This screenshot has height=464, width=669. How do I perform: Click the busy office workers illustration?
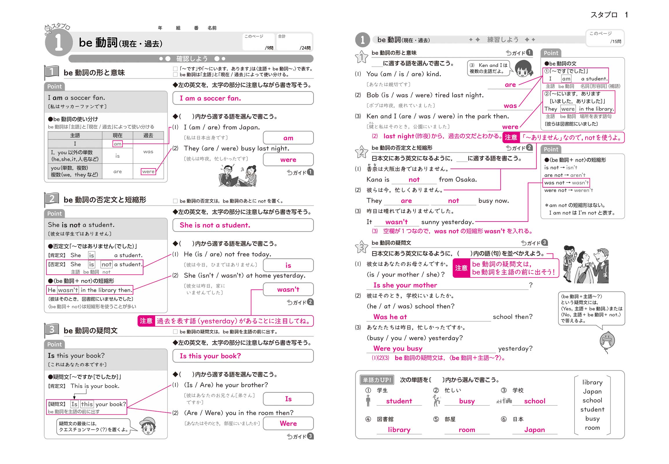click(x=238, y=175)
